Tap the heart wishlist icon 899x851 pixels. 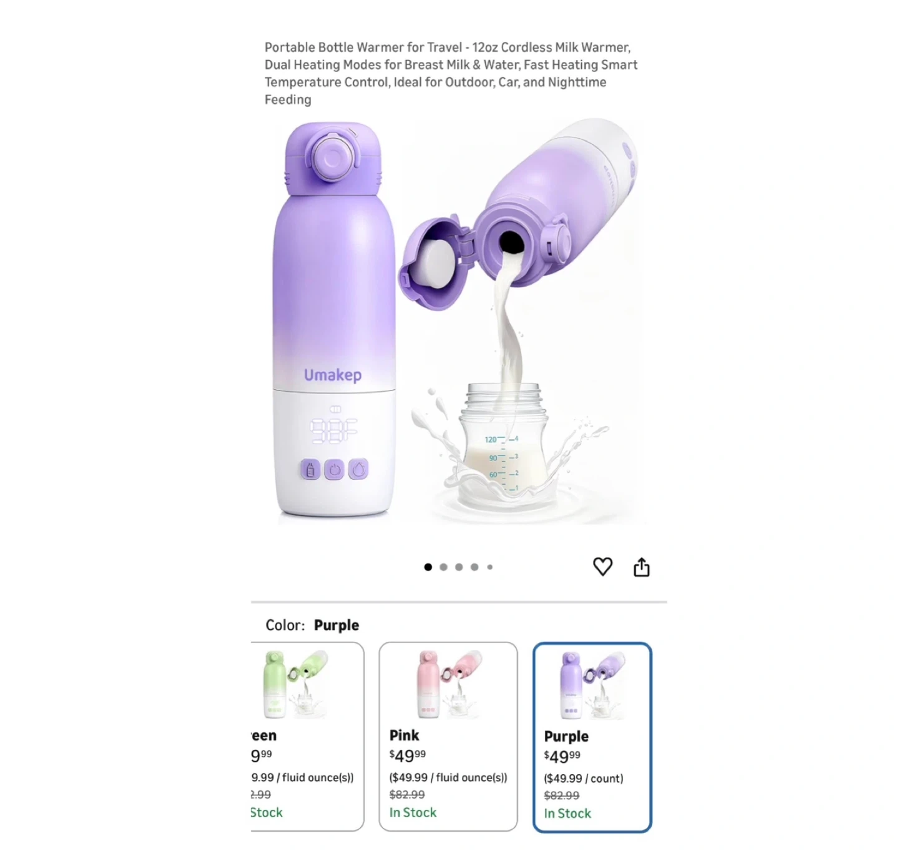602,567
